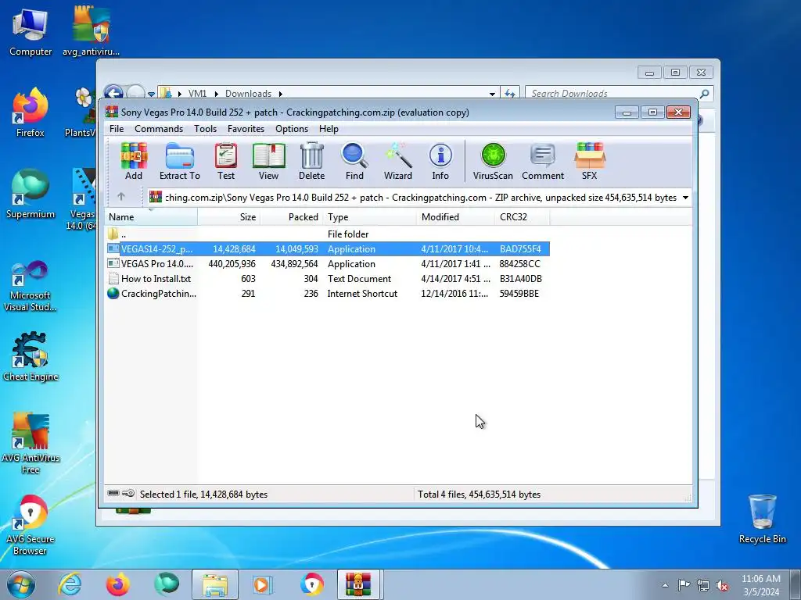
Task: Select the How to Install.txt file
Action: [x=328, y=279]
